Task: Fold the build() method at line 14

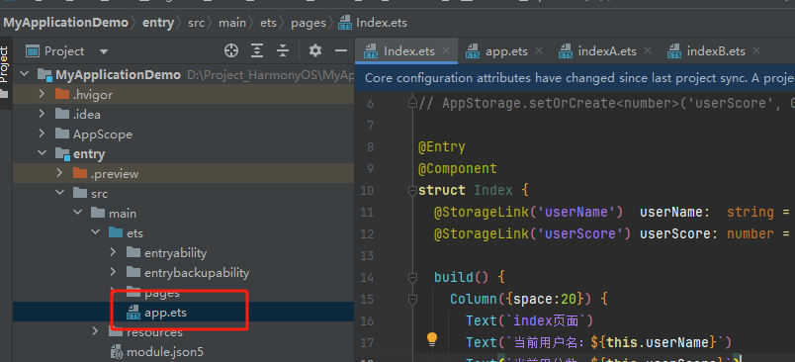Action: [412, 277]
